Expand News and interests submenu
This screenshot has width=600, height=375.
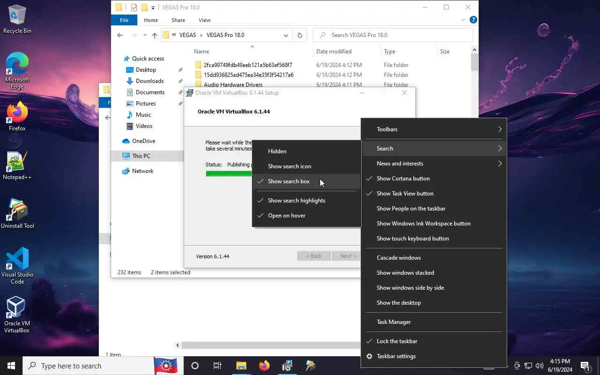pos(434,164)
